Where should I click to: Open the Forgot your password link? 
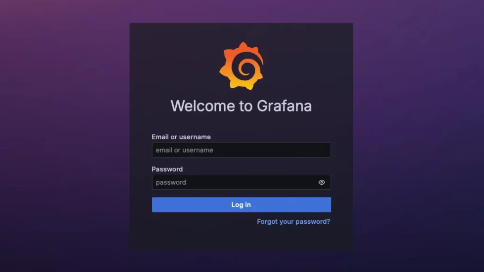point(293,221)
